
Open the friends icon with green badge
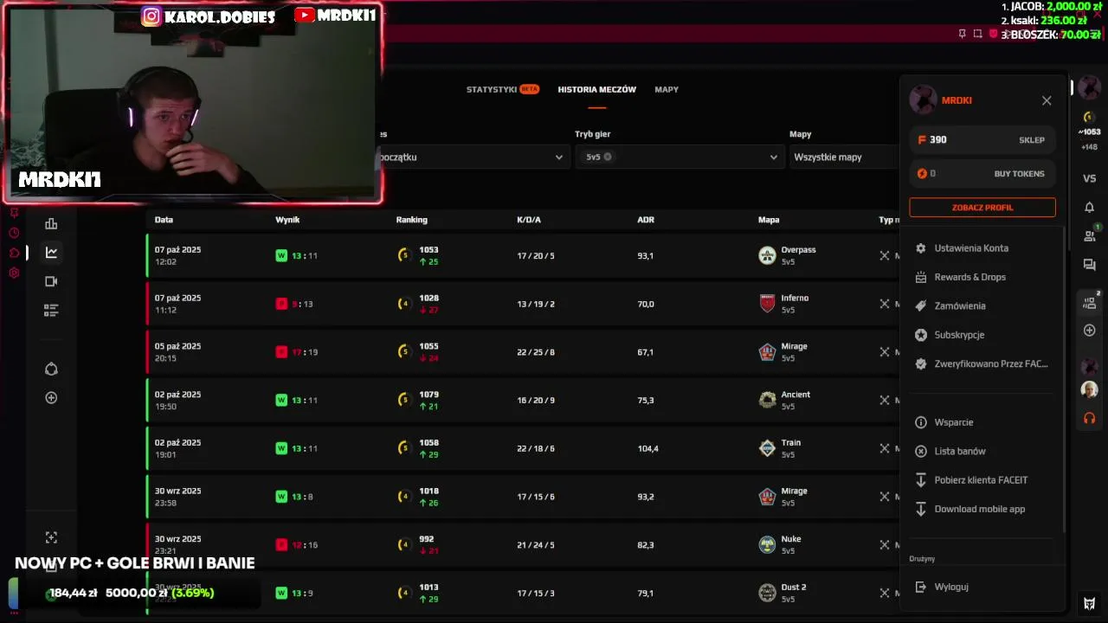[1090, 235]
